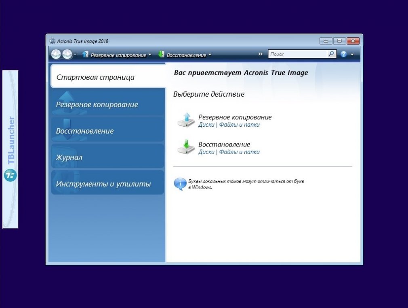
Task: Show more toolbar items chevron
Action: click(x=261, y=54)
